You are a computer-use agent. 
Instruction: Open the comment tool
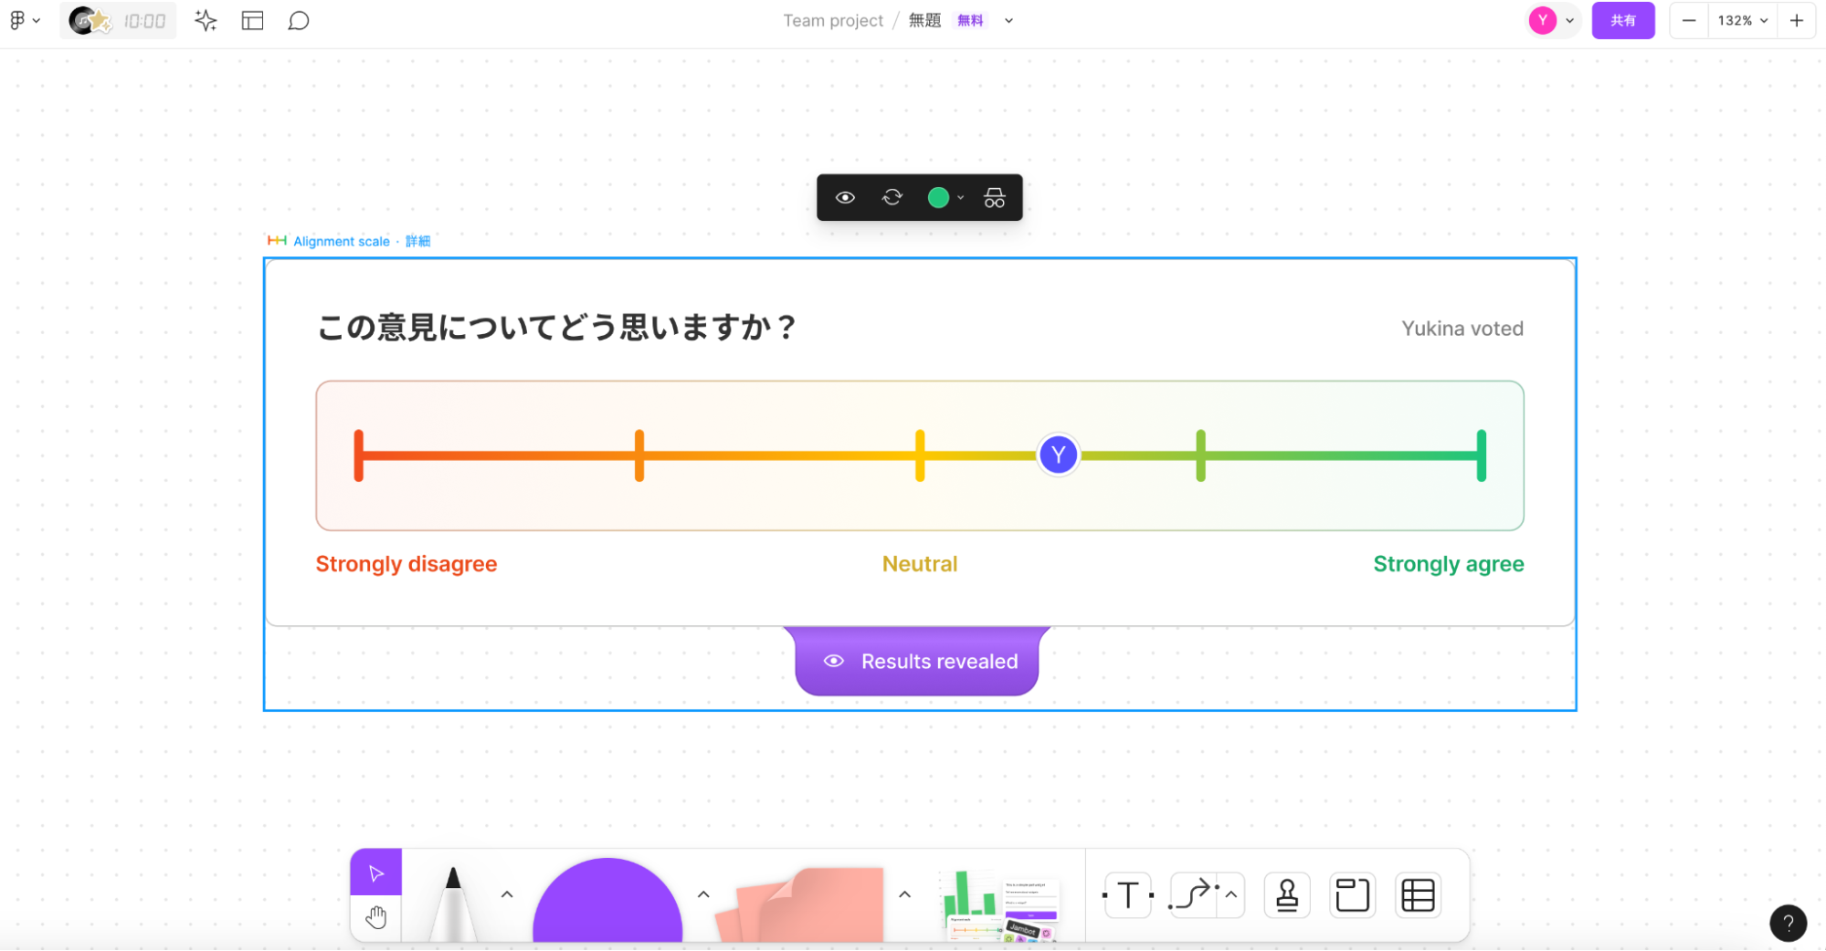[x=299, y=20]
